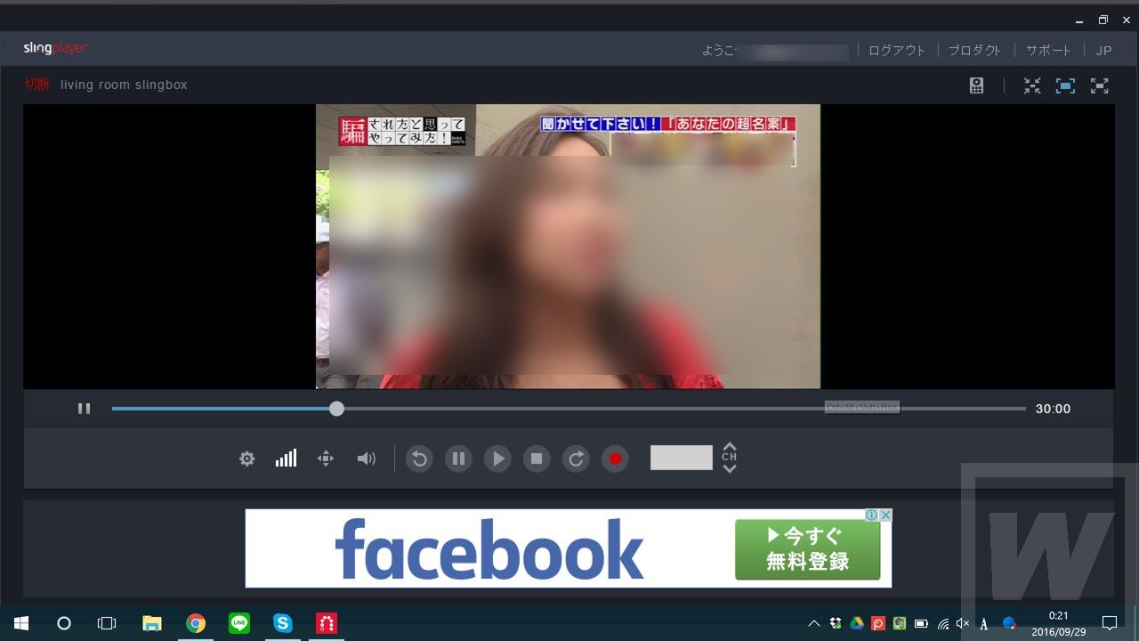The image size is (1139, 641).
Task: Open the Windows action center notifications
Action: pos(1110,623)
